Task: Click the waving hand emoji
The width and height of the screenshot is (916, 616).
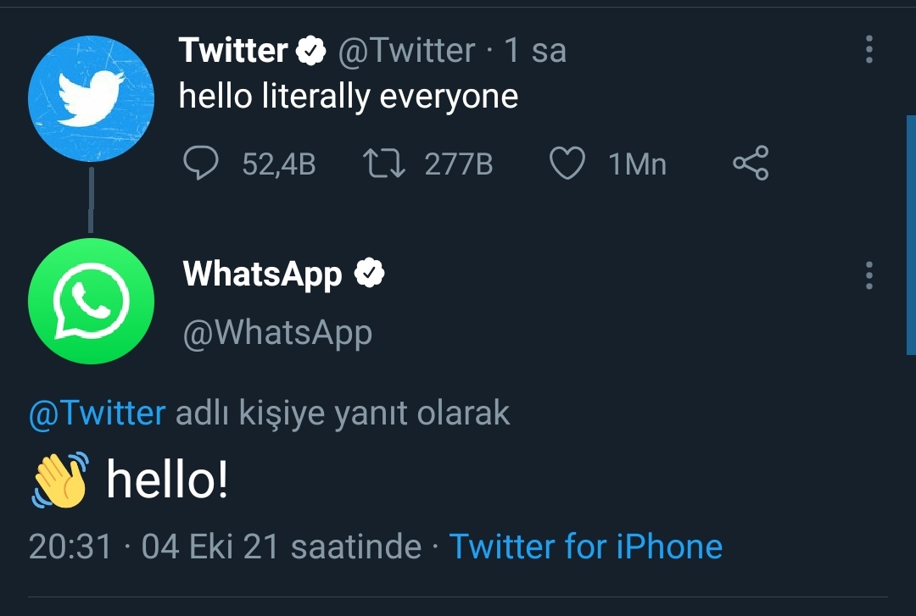Action: coord(60,480)
